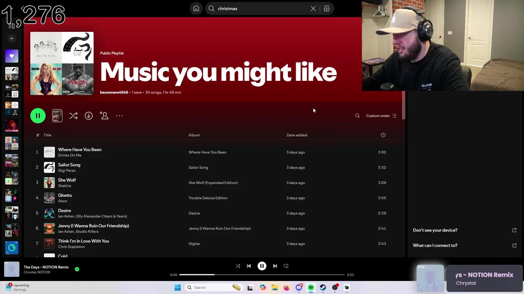Viewport: 524px width, 294px height.
Task: Open the Custom order sort dropdown
Action: click(381, 116)
